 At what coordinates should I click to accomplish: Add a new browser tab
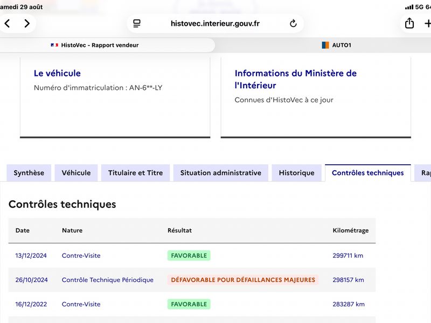click(x=428, y=23)
